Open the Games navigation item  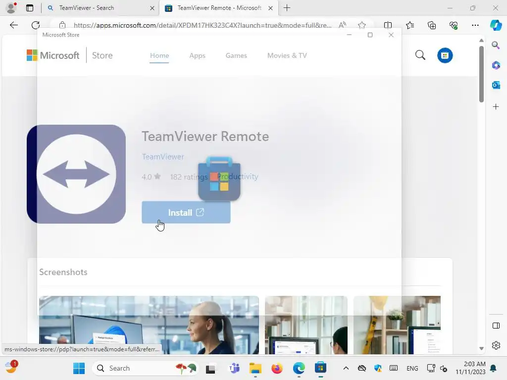click(236, 55)
